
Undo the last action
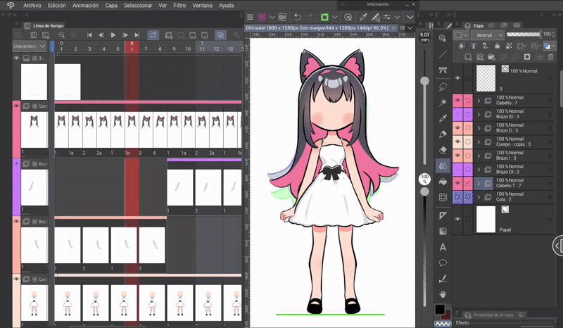(297, 17)
